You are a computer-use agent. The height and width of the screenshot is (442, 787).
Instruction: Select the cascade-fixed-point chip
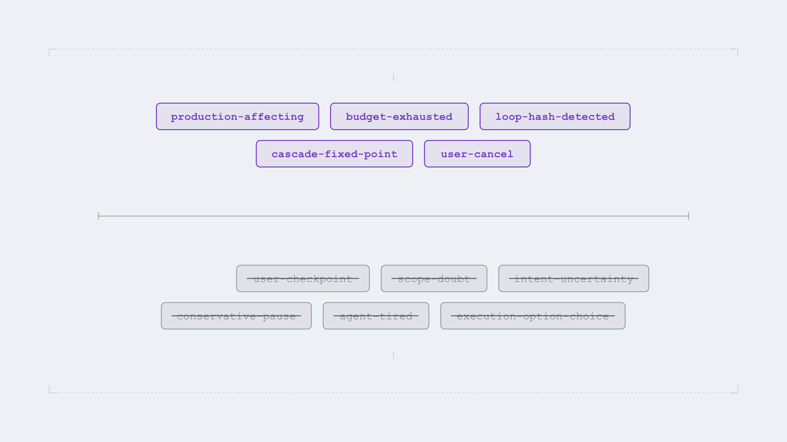(334, 154)
